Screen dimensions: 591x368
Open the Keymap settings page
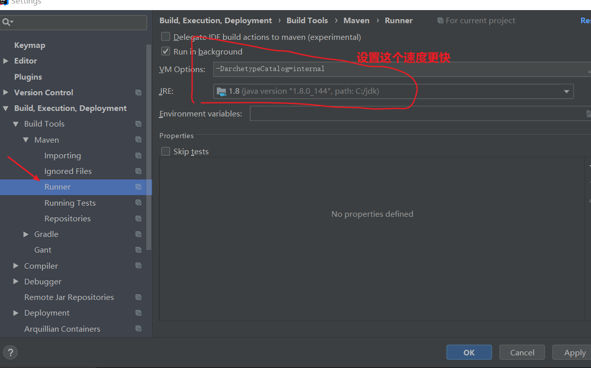(30, 45)
